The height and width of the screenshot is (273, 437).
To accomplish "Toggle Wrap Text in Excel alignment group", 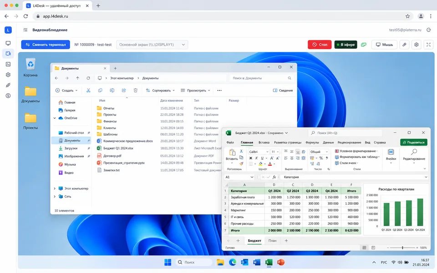I will [304, 152].
